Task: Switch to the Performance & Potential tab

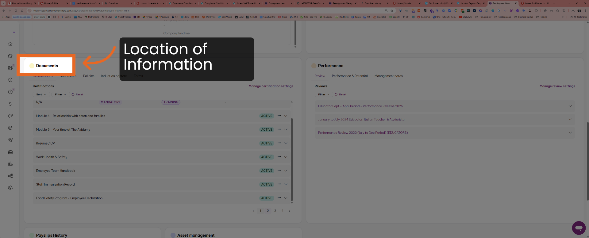Action: [x=350, y=76]
